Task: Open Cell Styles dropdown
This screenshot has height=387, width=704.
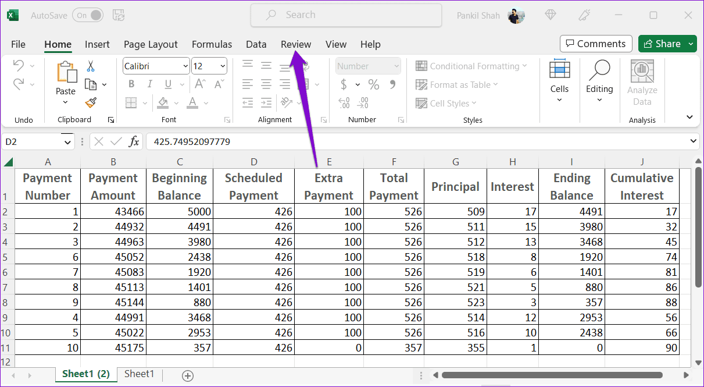Action: tap(446, 104)
